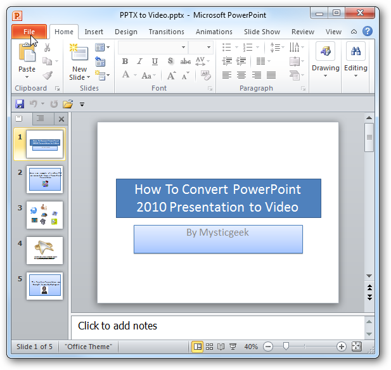
Task: Click the Open folder icon in quick access toolbar
Action: coord(68,104)
